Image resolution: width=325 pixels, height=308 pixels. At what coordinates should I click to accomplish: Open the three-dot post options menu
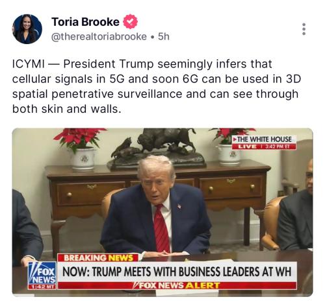(304, 29)
